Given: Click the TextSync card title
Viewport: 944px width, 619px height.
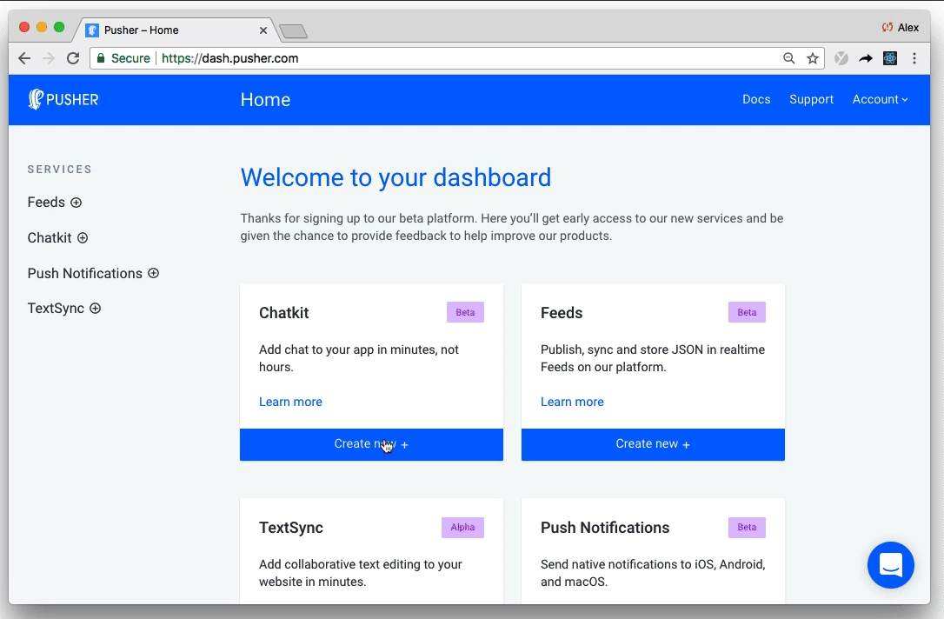Looking at the screenshot, I should [291, 528].
